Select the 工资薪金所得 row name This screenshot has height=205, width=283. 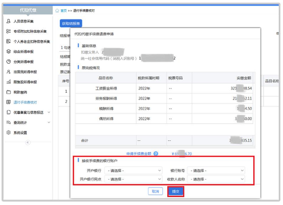(x=106, y=88)
